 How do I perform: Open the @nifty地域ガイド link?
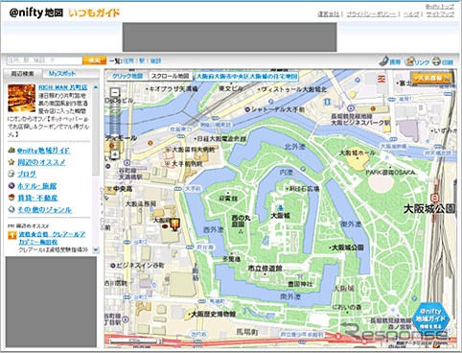(x=44, y=151)
